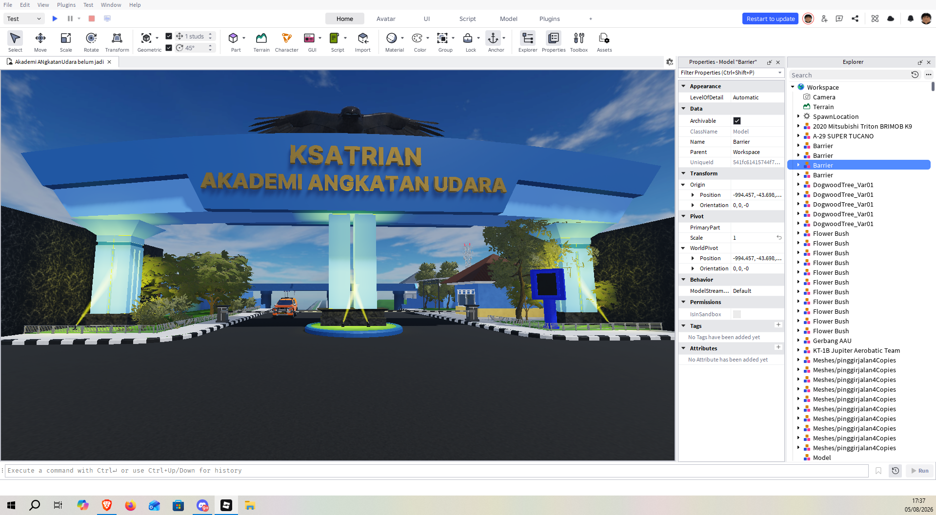
Task: Open the notifications bell
Action: [910, 19]
